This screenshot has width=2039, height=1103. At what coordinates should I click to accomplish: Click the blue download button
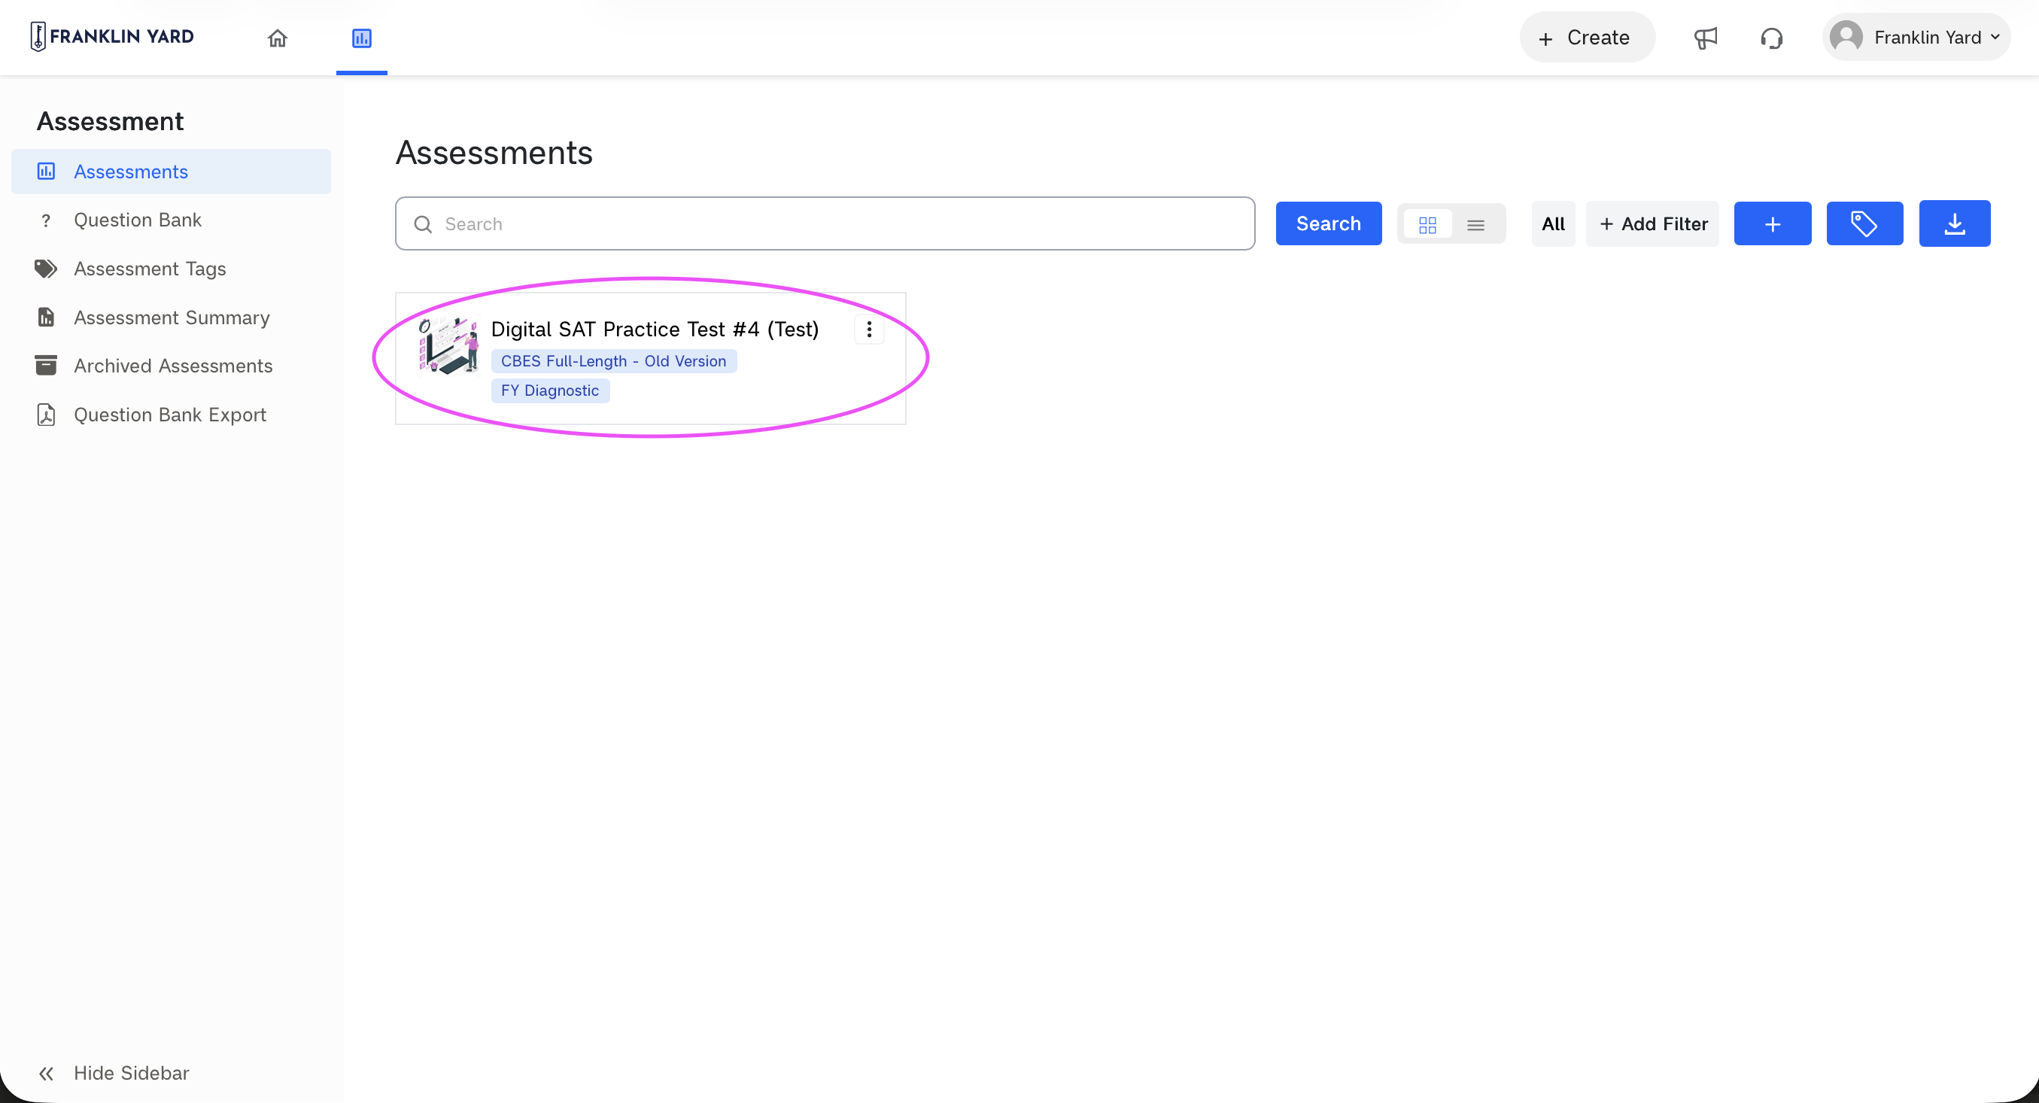1954,224
